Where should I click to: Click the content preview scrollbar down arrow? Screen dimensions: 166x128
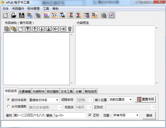tap(156, 83)
